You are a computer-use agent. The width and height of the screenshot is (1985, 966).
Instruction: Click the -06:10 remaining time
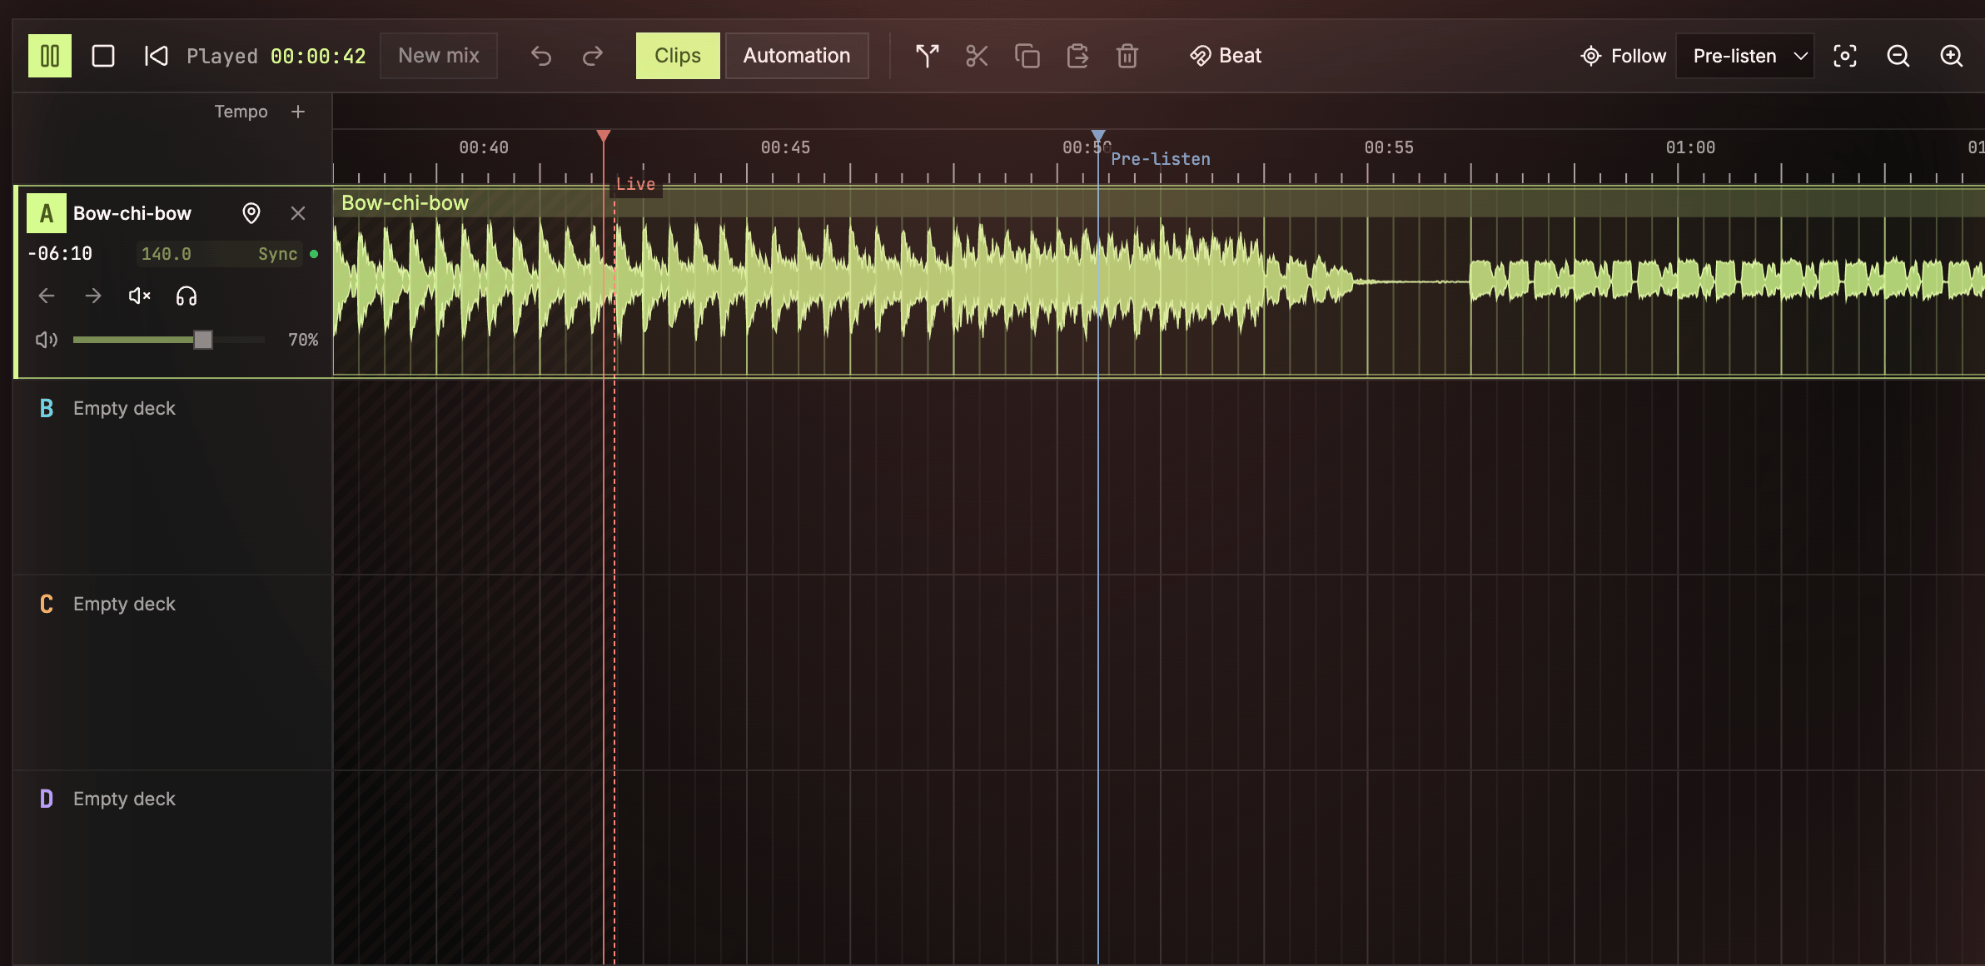tap(60, 254)
